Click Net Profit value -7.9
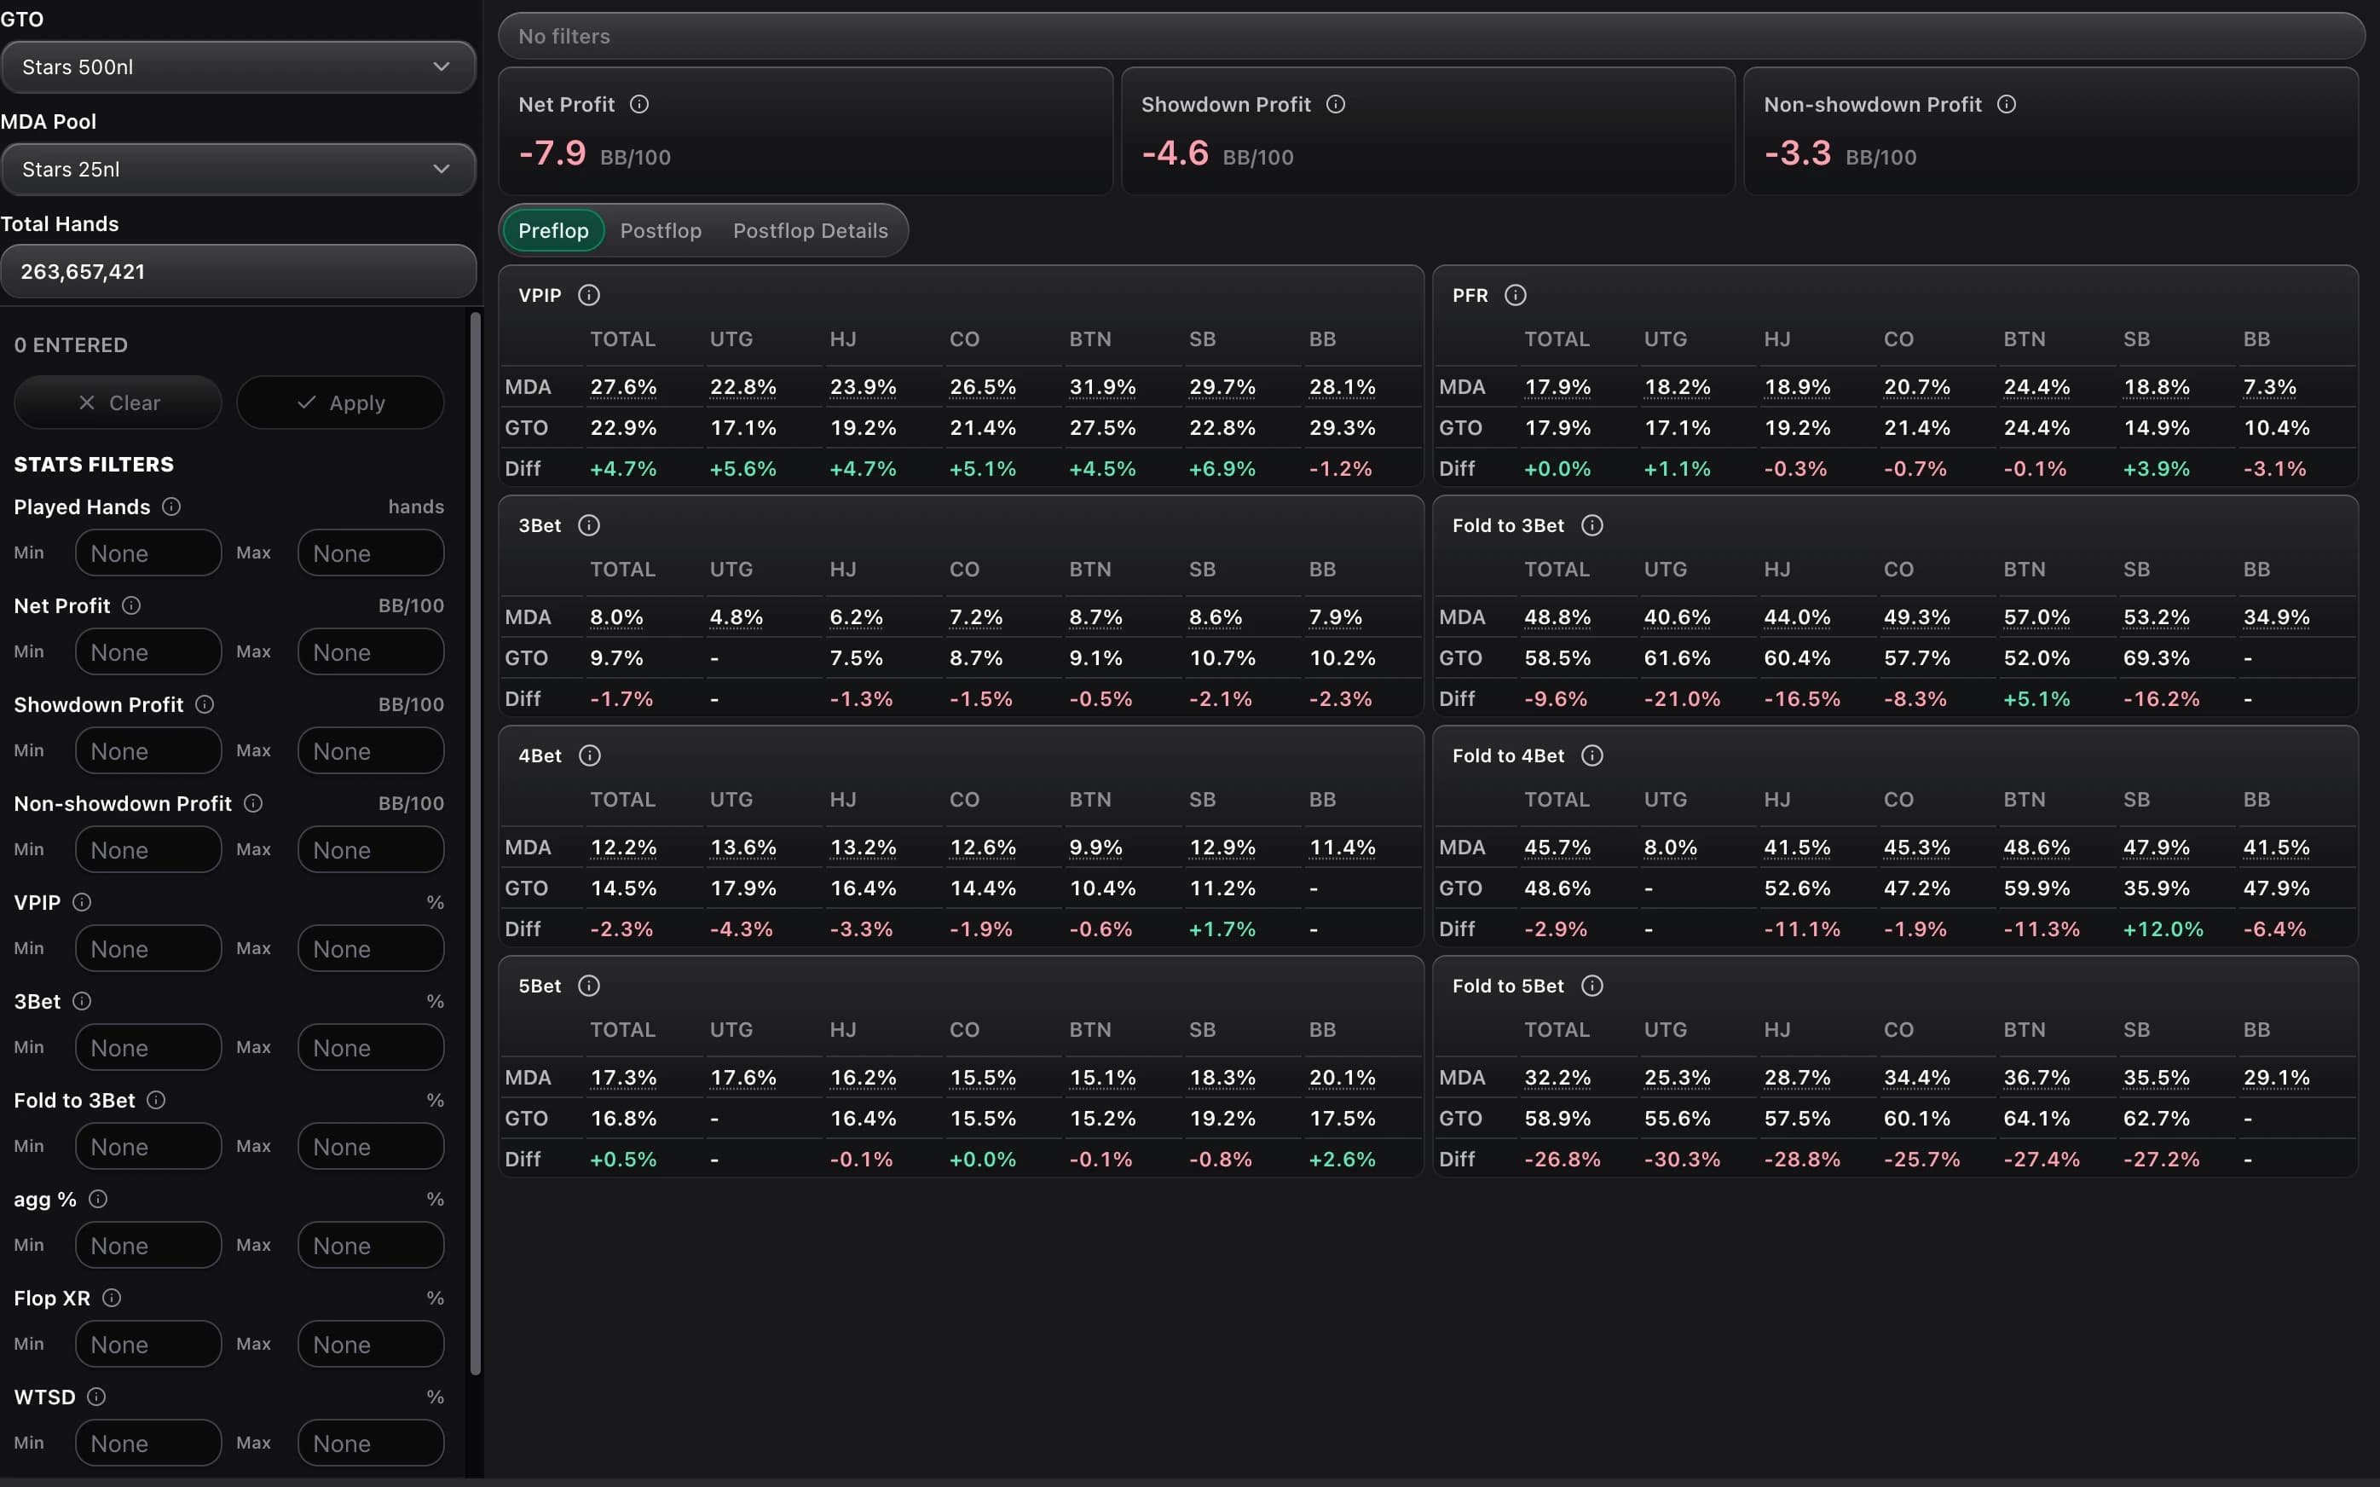2380x1487 pixels. (x=552, y=153)
